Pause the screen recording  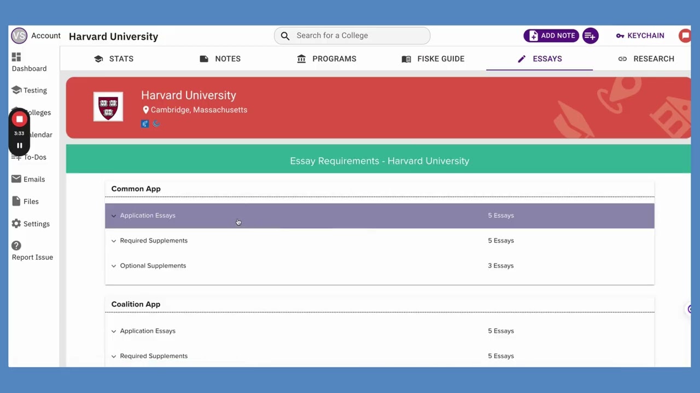click(x=19, y=146)
